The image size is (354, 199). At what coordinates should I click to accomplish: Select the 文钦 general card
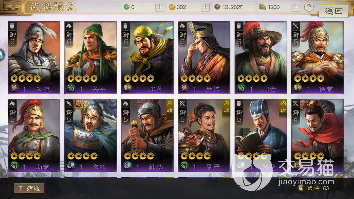tap(90, 135)
